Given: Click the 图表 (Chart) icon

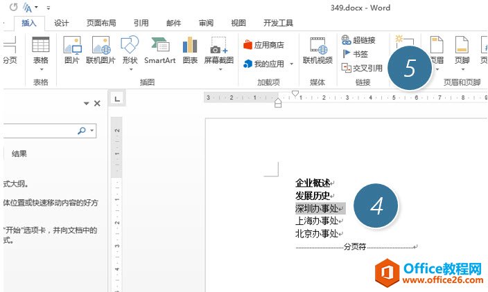Looking at the screenshot, I should (x=189, y=51).
